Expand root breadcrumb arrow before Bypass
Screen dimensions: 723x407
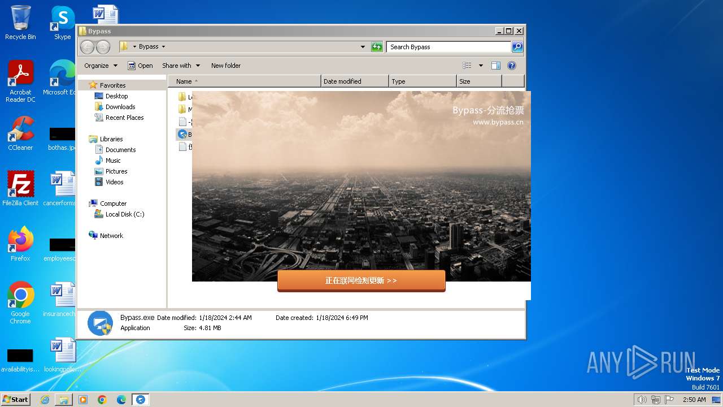(134, 47)
